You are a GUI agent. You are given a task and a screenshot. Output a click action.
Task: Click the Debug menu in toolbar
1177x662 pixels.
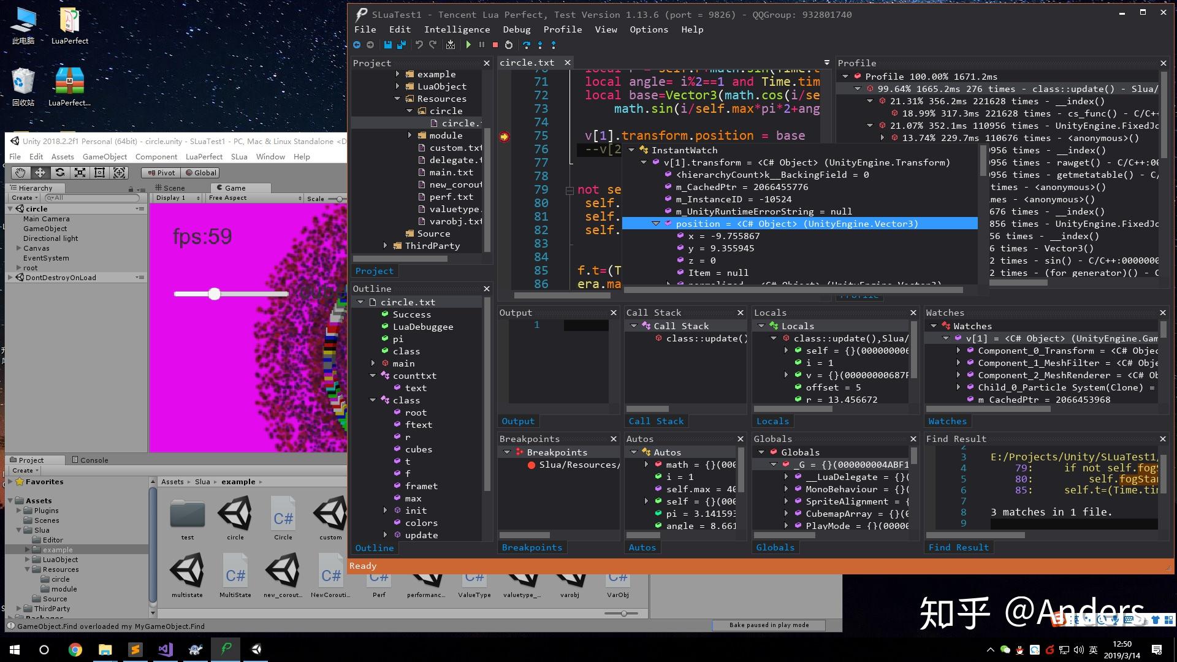pos(516,29)
